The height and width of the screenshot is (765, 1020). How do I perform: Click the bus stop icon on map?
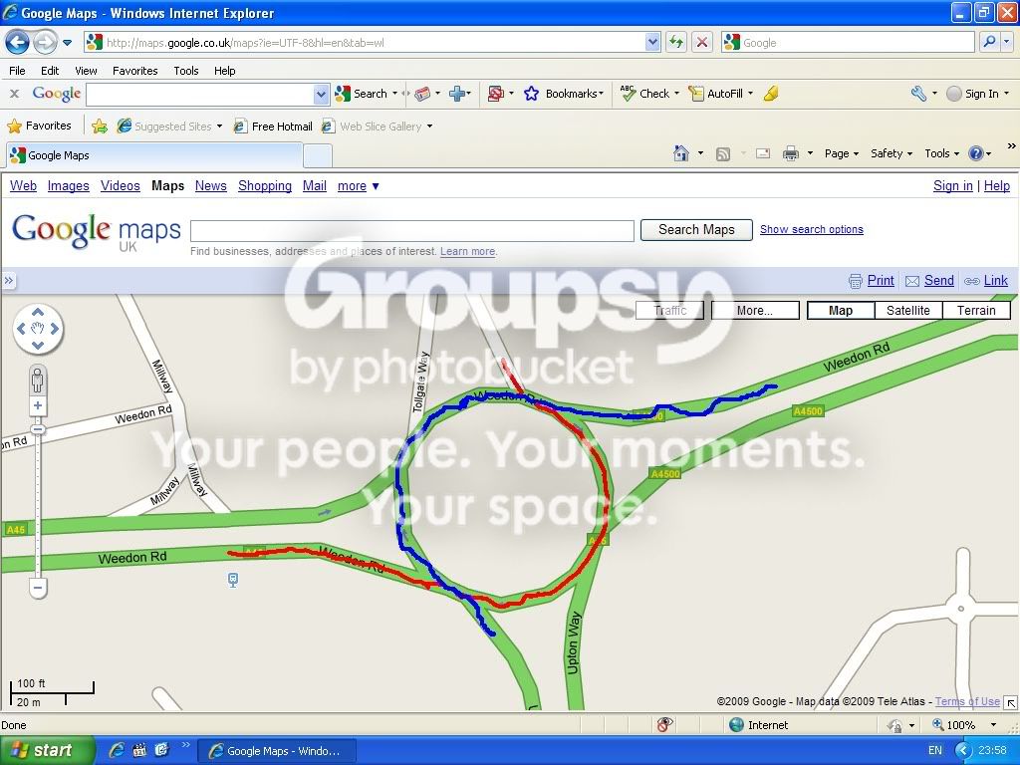233,579
